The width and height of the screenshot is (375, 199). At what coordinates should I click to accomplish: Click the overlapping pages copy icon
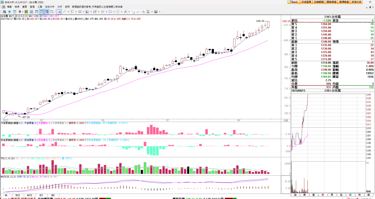pos(133,11)
